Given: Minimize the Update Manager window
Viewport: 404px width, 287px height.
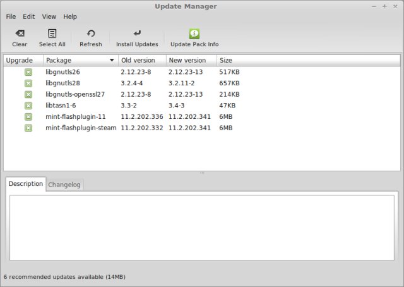Looking at the screenshot, I should click(374, 6).
